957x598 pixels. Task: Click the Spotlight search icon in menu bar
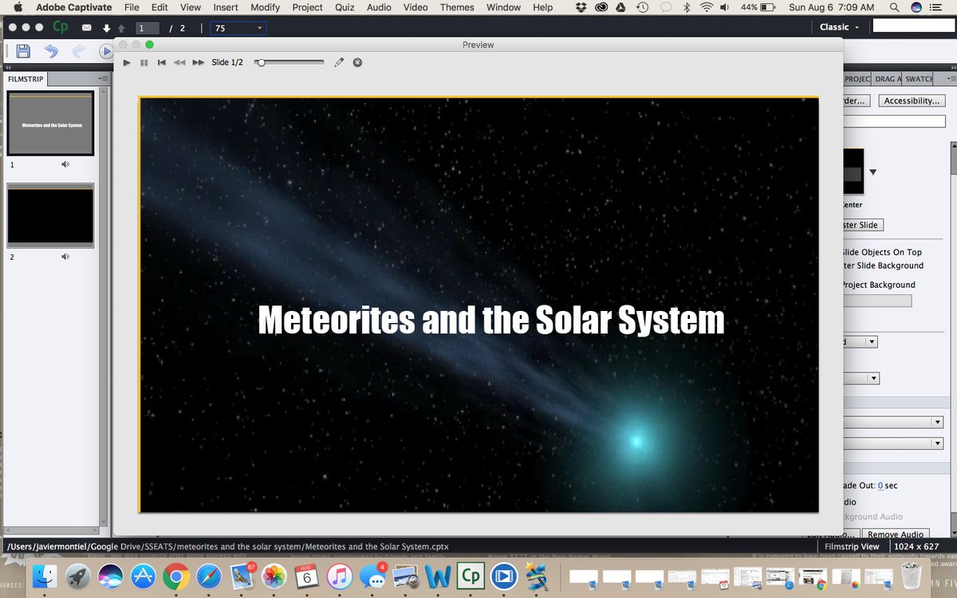tap(895, 7)
